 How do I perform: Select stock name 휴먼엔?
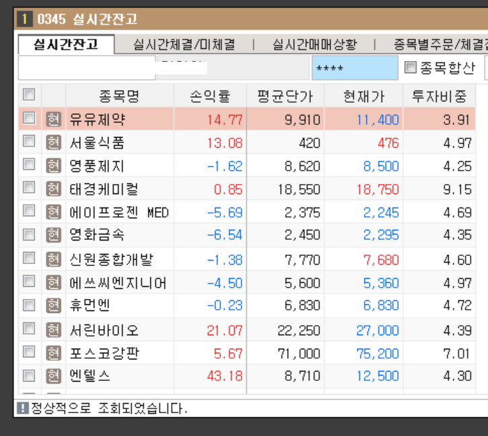point(90,305)
